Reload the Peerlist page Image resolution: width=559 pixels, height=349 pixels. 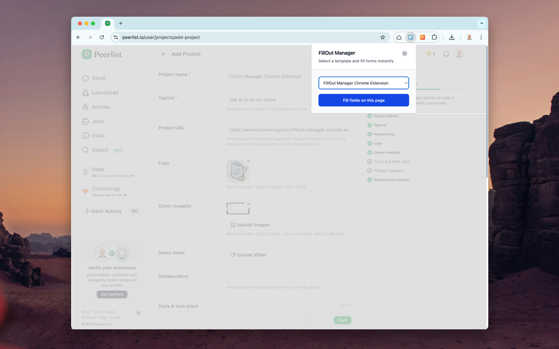pos(102,38)
